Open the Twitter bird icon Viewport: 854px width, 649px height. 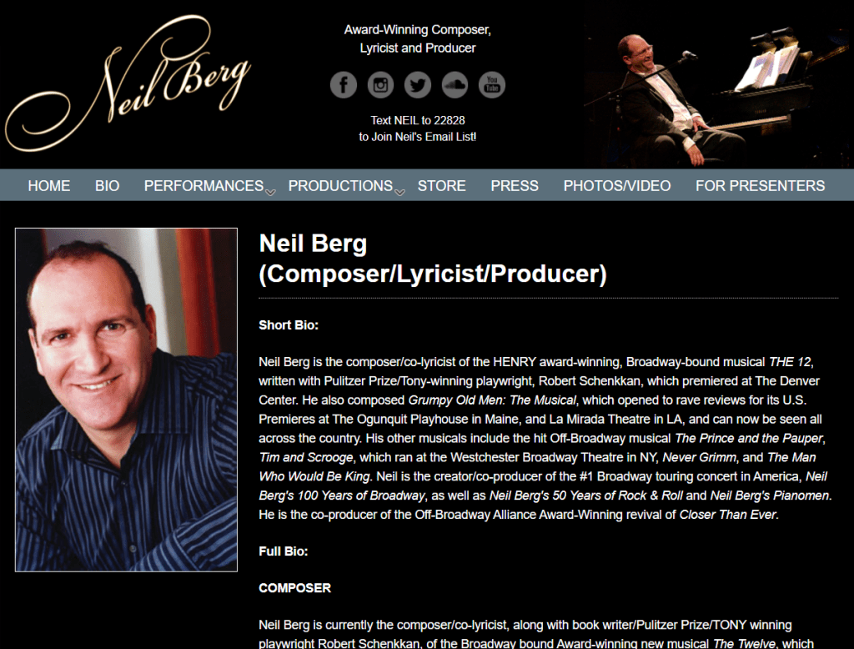[418, 85]
